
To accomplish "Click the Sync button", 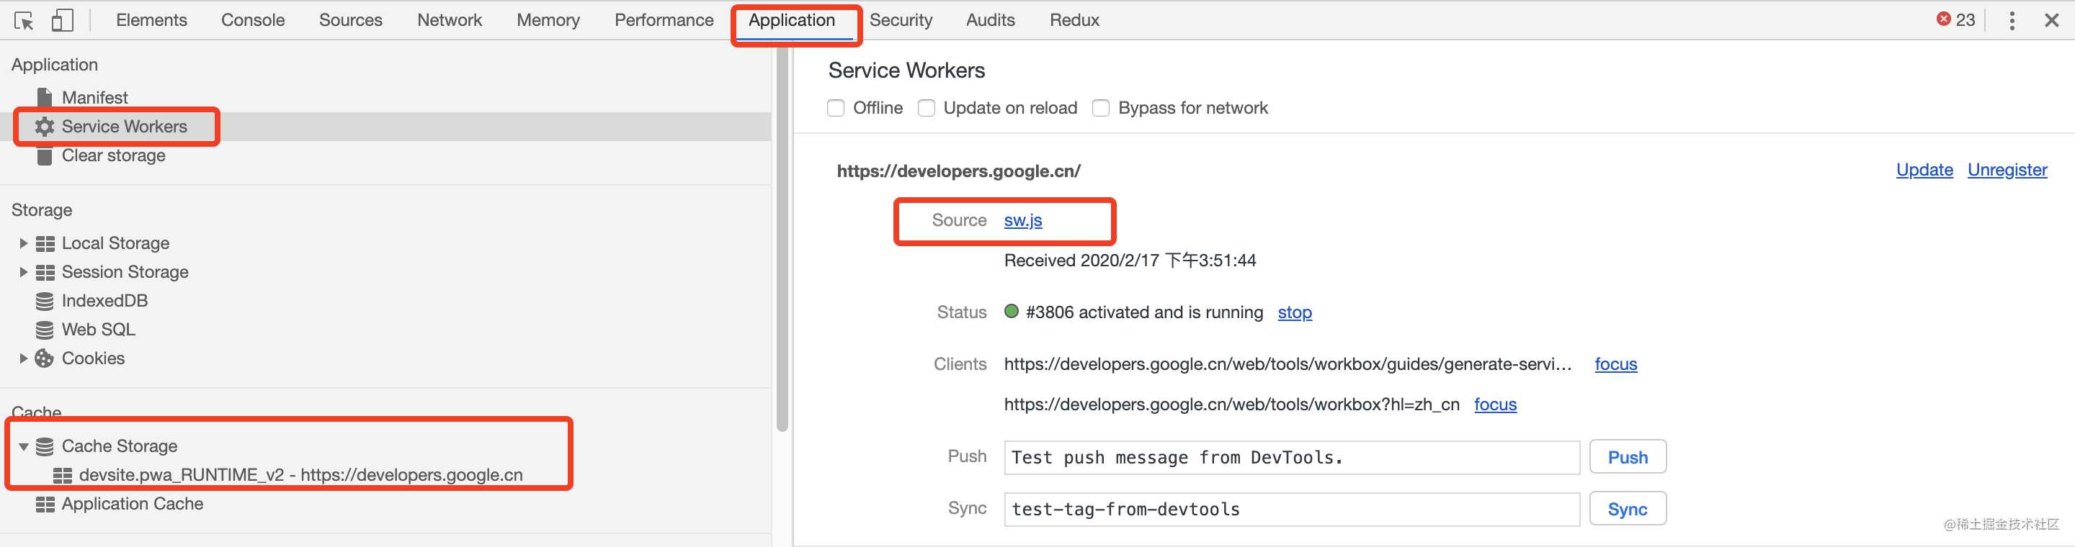I will click(x=1627, y=509).
